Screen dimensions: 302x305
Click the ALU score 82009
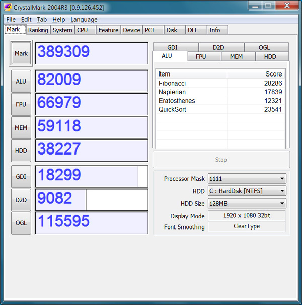[x=92, y=81]
